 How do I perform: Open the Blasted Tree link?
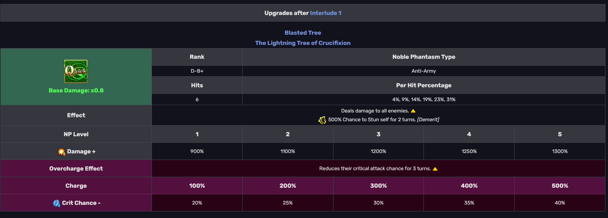[x=303, y=33]
